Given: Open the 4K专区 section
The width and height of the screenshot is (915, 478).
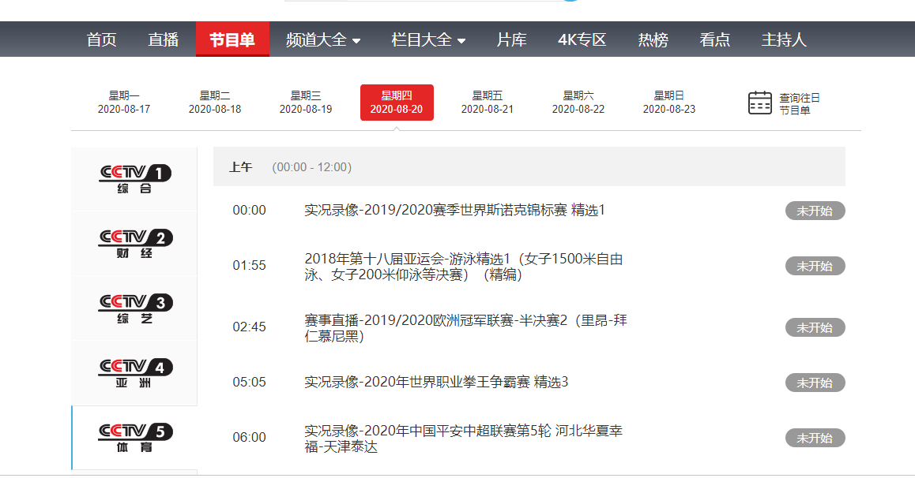Looking at the screenshot, I should pos(582,39).
